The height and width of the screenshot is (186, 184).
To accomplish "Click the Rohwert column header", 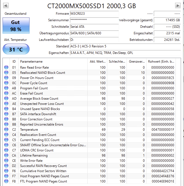I will pos(161,62).
